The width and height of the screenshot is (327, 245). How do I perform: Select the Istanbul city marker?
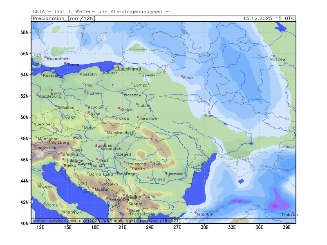[195, 212]
